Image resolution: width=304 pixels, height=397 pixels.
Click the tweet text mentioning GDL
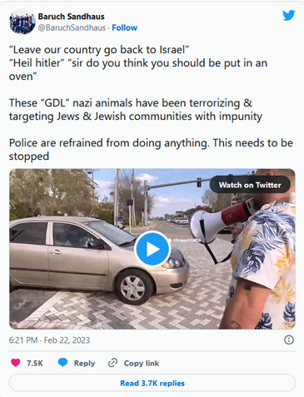point(136,110)
